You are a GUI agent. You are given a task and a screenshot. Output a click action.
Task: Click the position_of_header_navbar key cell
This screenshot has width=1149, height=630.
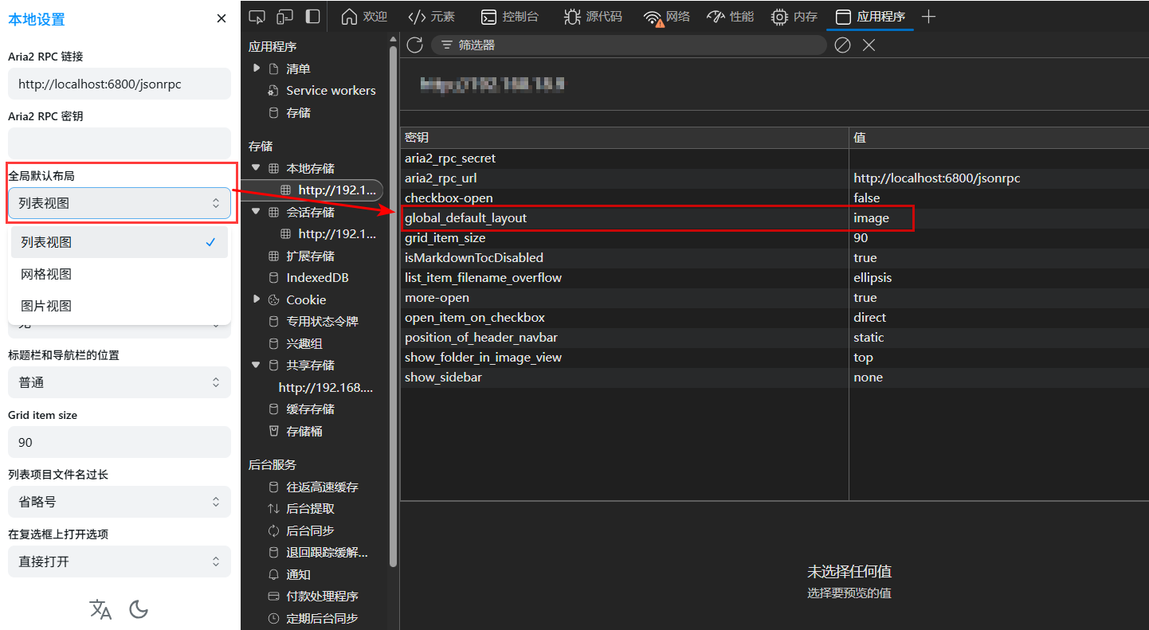pyautogui.click(x=624, y=338)
